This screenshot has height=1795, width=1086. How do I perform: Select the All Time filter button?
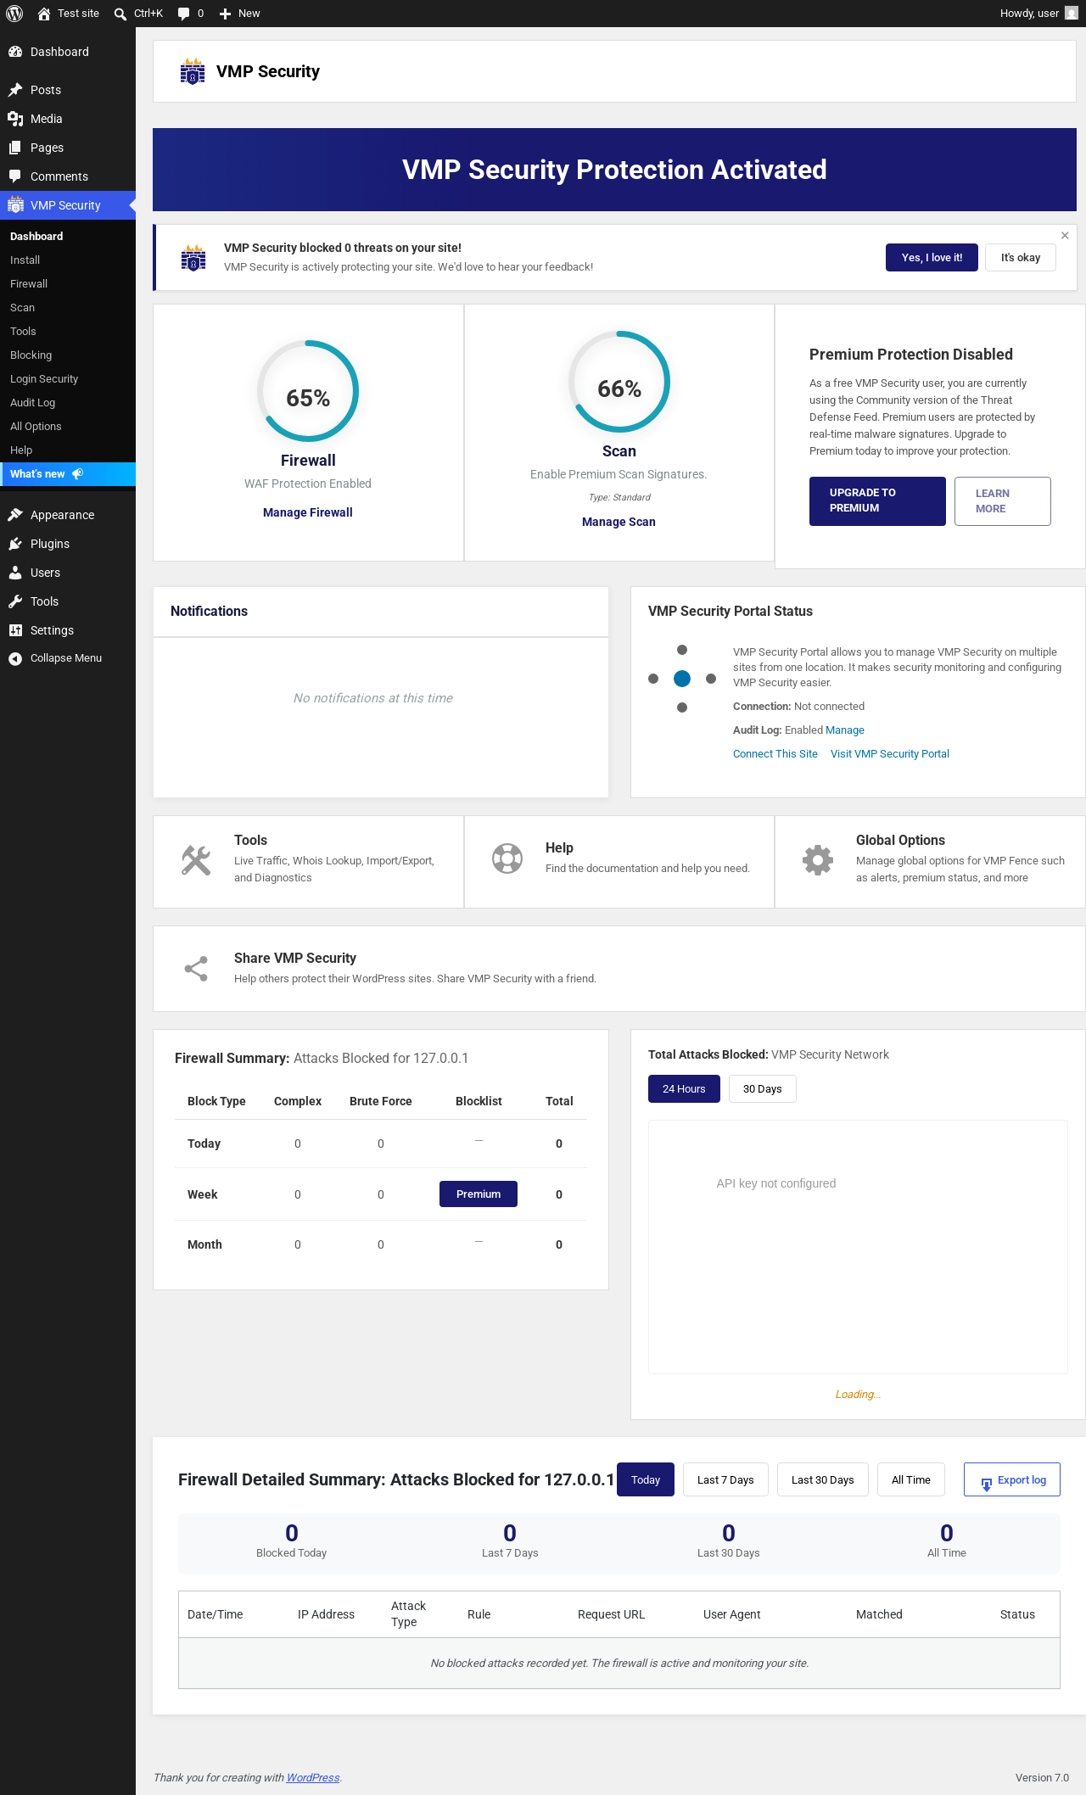point(911,1479)
